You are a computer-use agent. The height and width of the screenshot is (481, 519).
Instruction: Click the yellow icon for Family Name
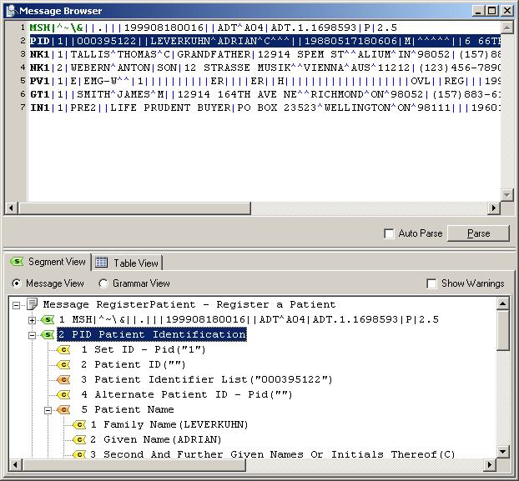click(x=79, y=424)
